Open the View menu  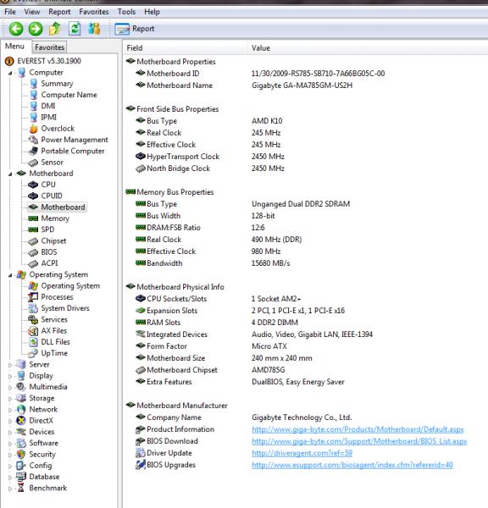pyautogui.click(x=32, y=12)
